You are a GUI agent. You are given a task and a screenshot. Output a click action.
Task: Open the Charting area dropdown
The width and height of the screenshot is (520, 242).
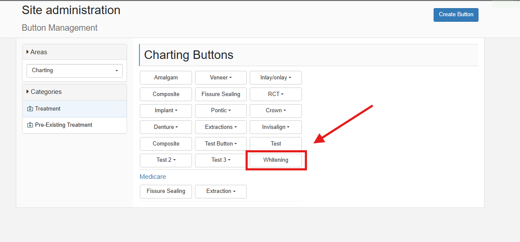point(74,70)
